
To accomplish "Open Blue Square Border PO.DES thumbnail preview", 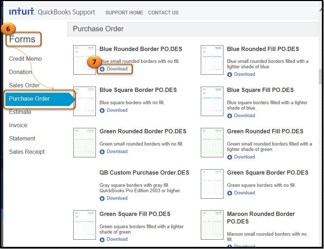I will pos(84,101).
